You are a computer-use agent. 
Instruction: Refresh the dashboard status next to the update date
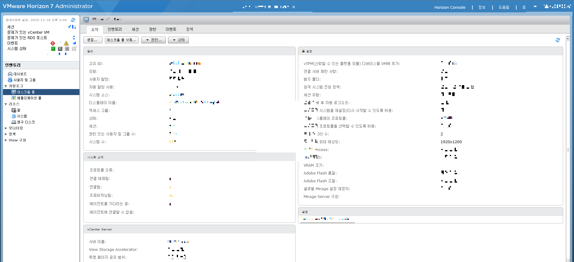tap(73, 20)
